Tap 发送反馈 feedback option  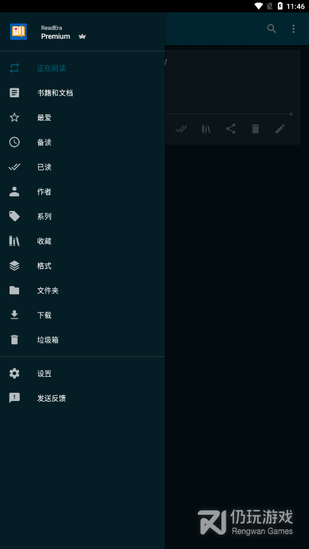pos(82,398)
